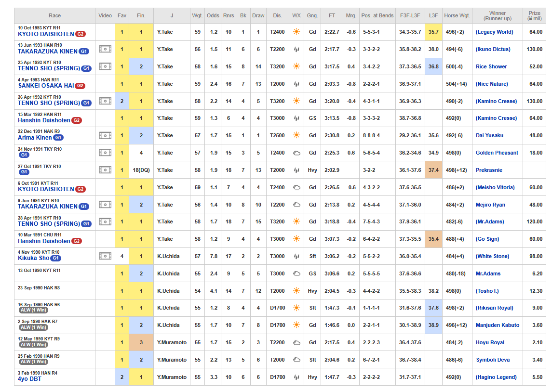Click bend positions 8-8-8-4

(x=371, y=135)
